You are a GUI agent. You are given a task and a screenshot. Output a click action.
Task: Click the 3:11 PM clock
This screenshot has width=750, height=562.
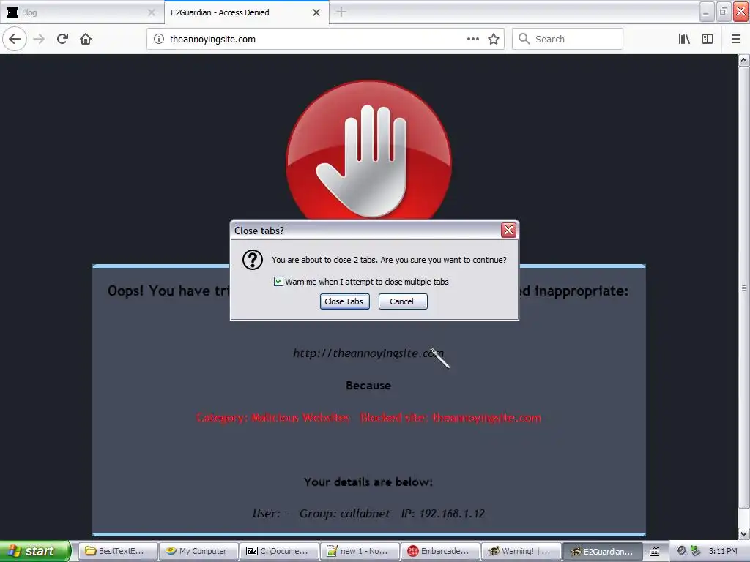[723, 551]
